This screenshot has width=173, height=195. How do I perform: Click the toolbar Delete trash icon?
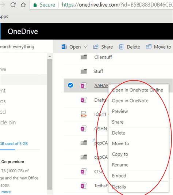pos(121,47)
